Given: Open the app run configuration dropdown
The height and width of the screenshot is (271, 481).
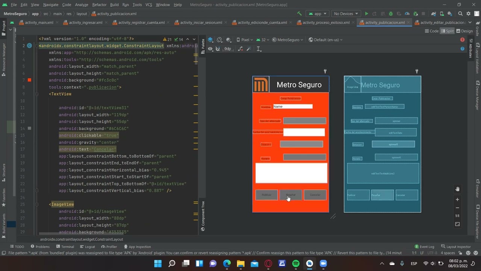Looking at the screenshot, I should [x=318, y=14].
